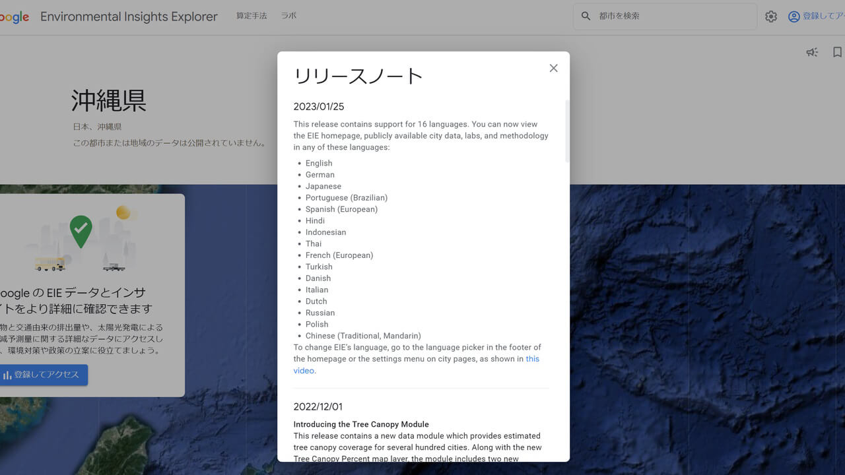This screenshot has width=845, height=475.
Task: Click the "this video" link
Action: tap(532, 358)
